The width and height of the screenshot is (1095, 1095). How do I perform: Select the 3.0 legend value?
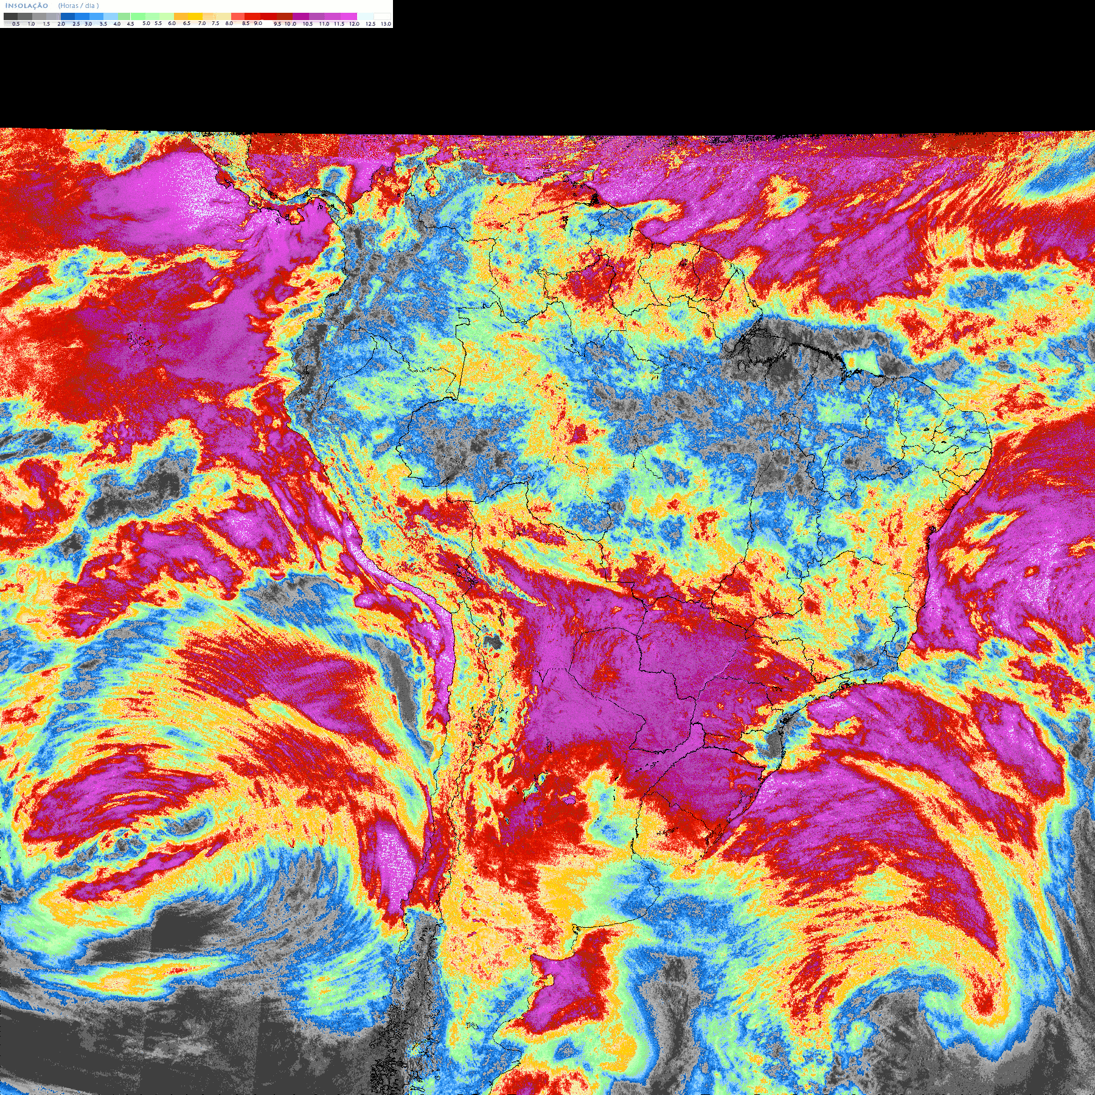[88, 24]
